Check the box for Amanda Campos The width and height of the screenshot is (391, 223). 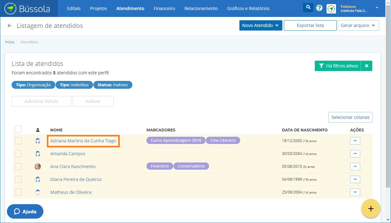click(18, 154)
